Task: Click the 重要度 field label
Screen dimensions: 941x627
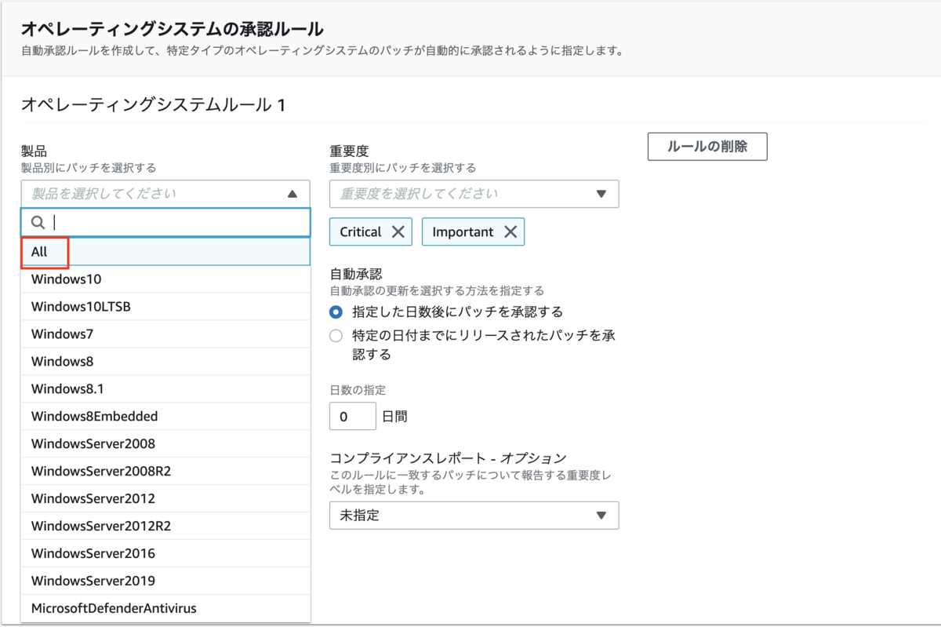Action: point(349,151)
